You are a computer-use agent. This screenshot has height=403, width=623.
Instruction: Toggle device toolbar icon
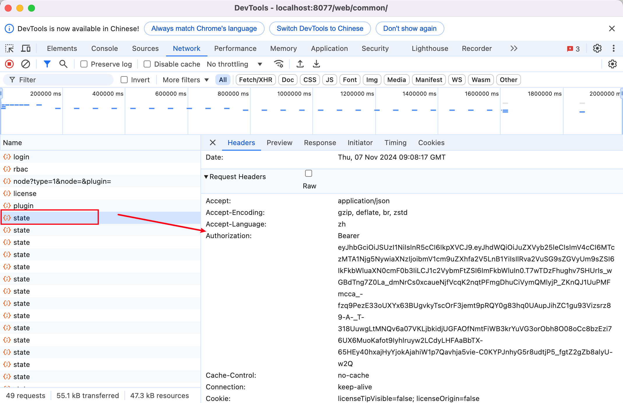coord(26,48)
